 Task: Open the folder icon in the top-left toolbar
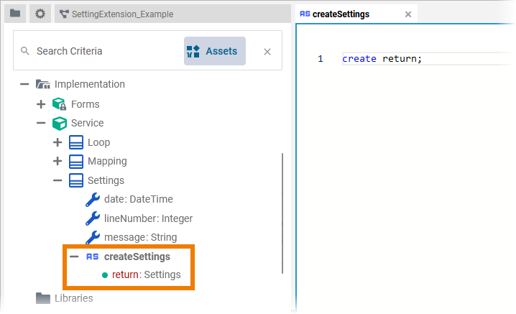click(15, 14)
